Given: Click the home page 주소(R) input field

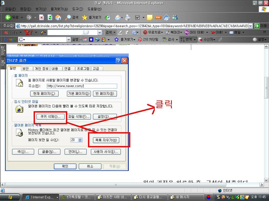Looking at the screenshot, I should 82,86.
